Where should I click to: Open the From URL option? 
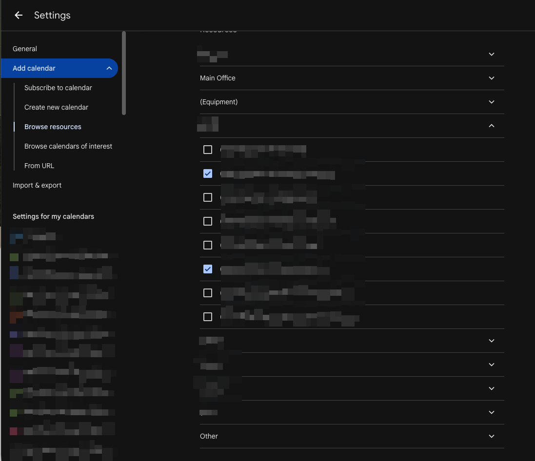pos(39,165)
